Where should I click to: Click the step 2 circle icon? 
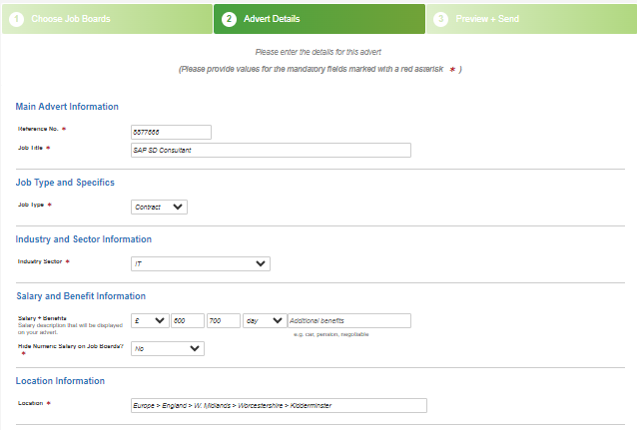click(x=229, y=19)
